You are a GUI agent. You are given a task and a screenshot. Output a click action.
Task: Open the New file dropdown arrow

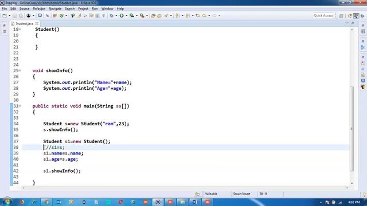coord(10,15)
